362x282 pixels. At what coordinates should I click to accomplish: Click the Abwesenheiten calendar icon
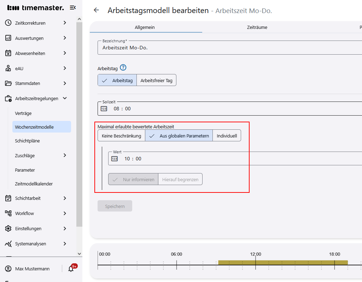8,53
